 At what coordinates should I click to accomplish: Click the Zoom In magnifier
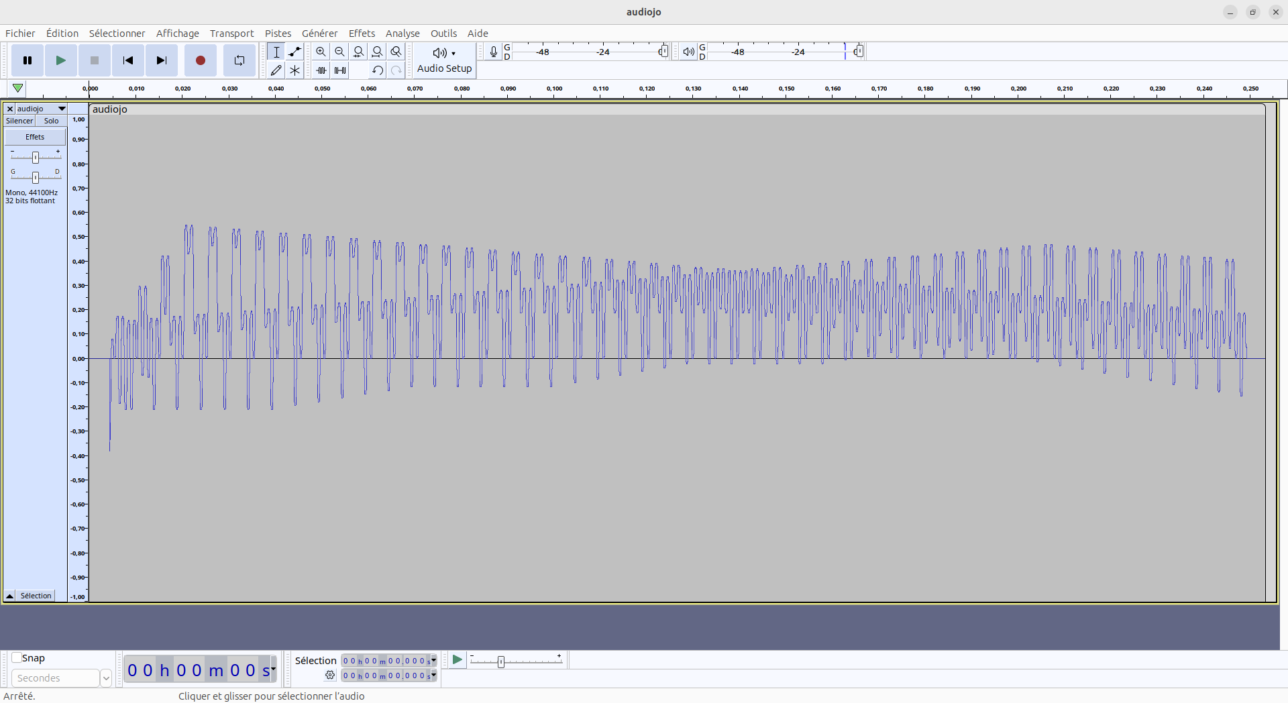(x=321, y=52)
